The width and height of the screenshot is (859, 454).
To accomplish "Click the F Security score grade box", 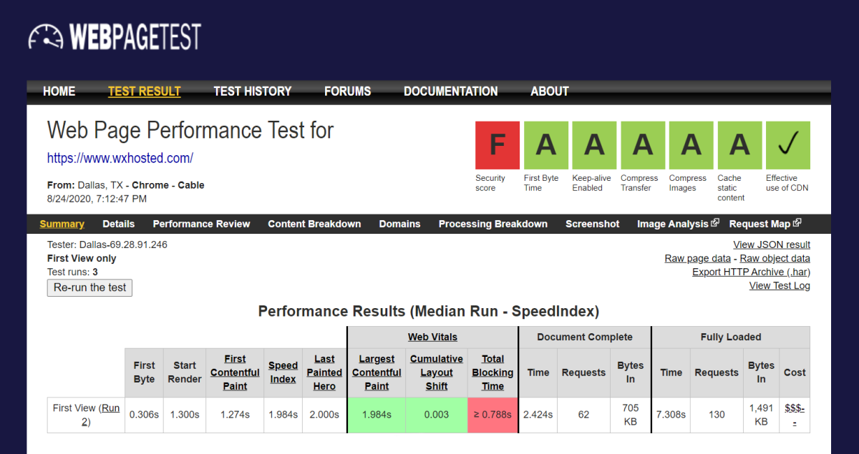I will (x=498, y=145).
